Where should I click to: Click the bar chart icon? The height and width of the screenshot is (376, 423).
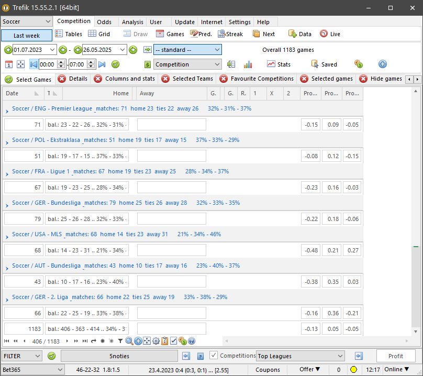coord(248,64)
